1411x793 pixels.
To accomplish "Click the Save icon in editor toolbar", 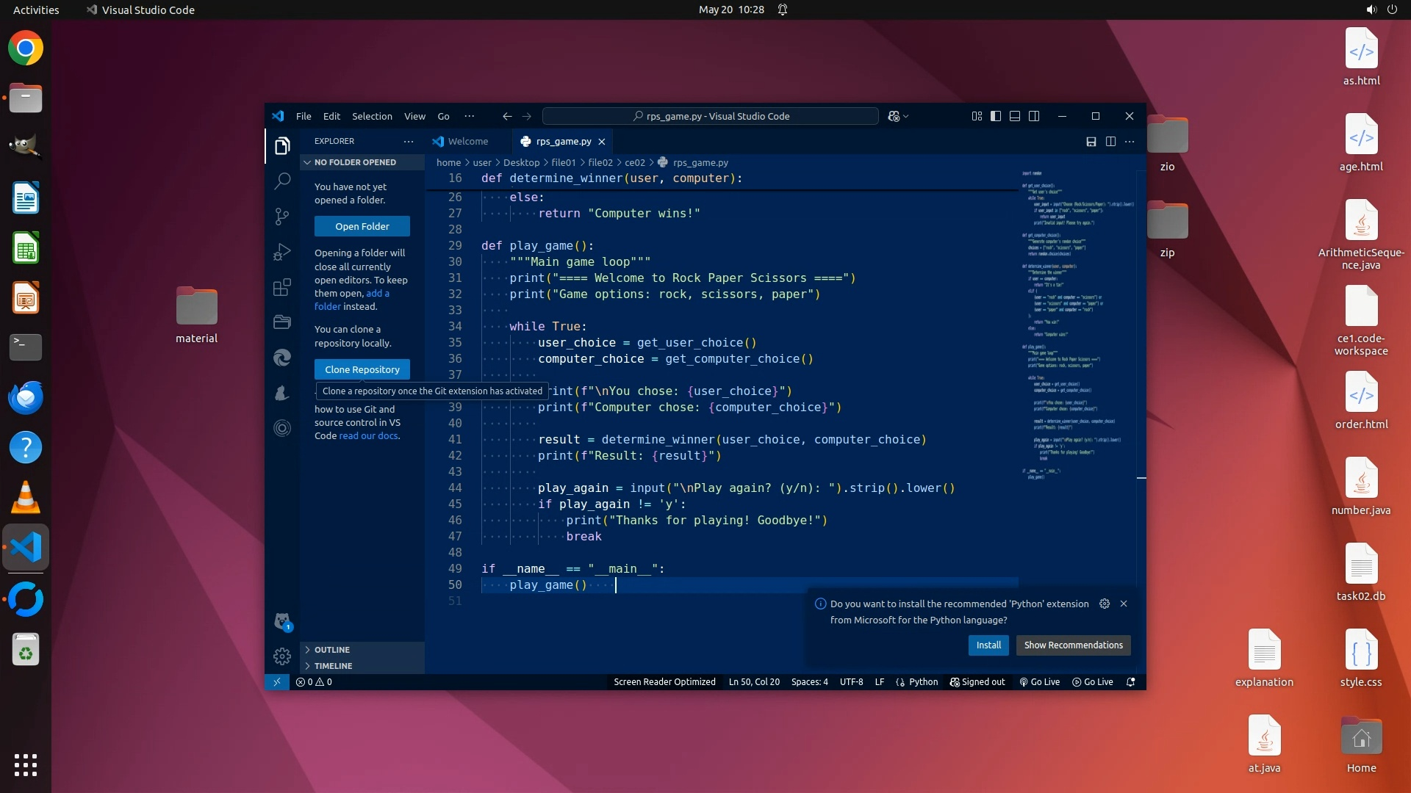I will click(x=1091, y=142).
